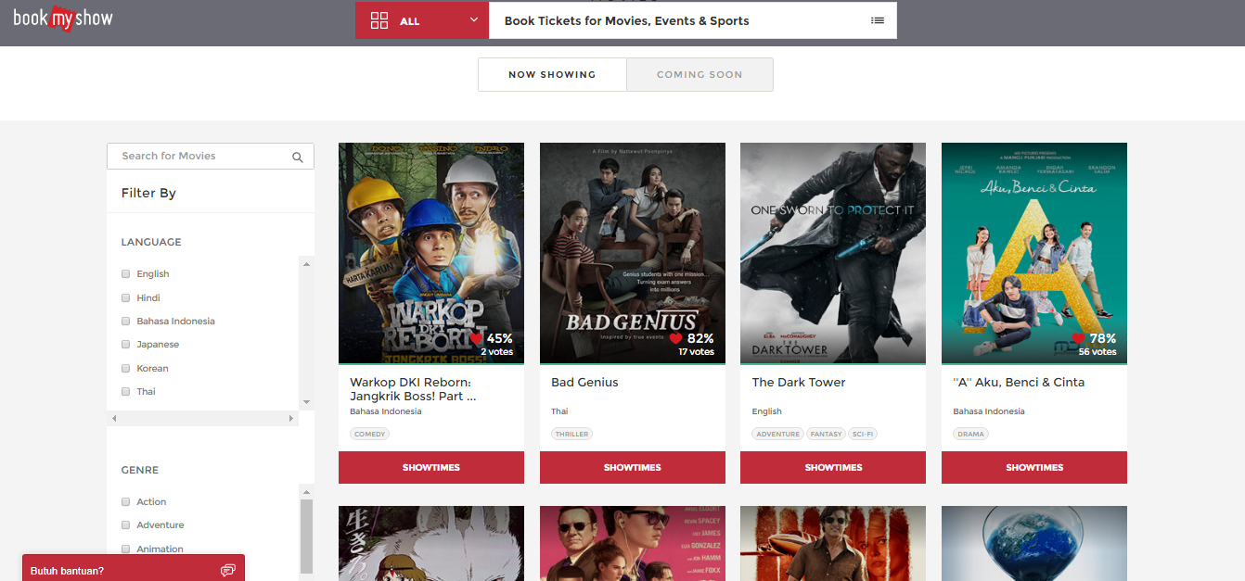Click heart rating icon on Aku Benci Cinta poster
Screen dimensions: 1245x581
pyautogui.click(x=1078, y=339)
